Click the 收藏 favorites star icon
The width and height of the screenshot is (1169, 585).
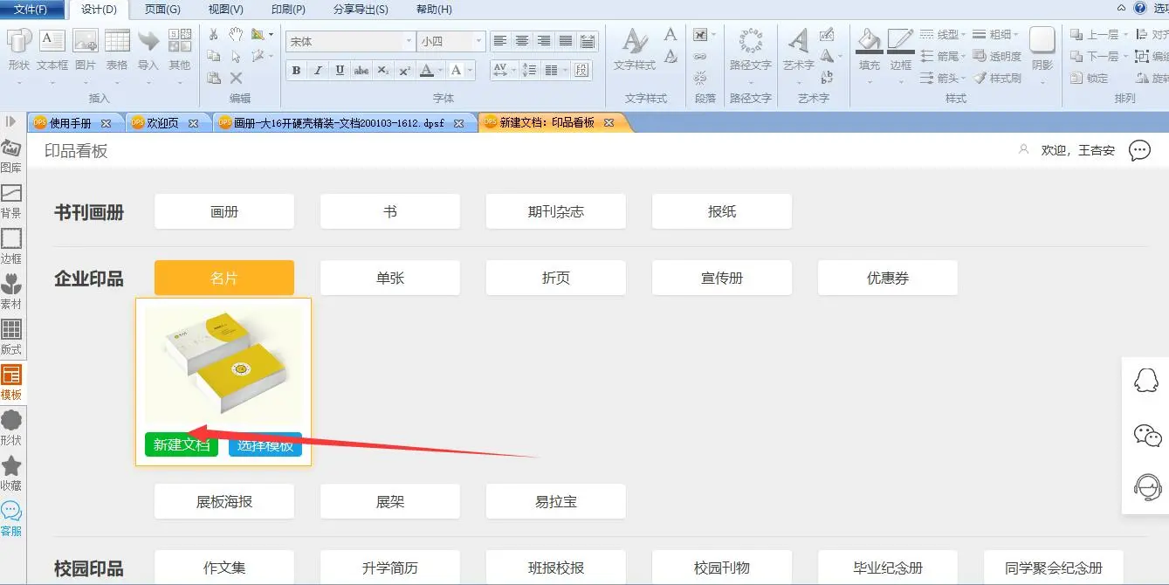coord(11,472)
